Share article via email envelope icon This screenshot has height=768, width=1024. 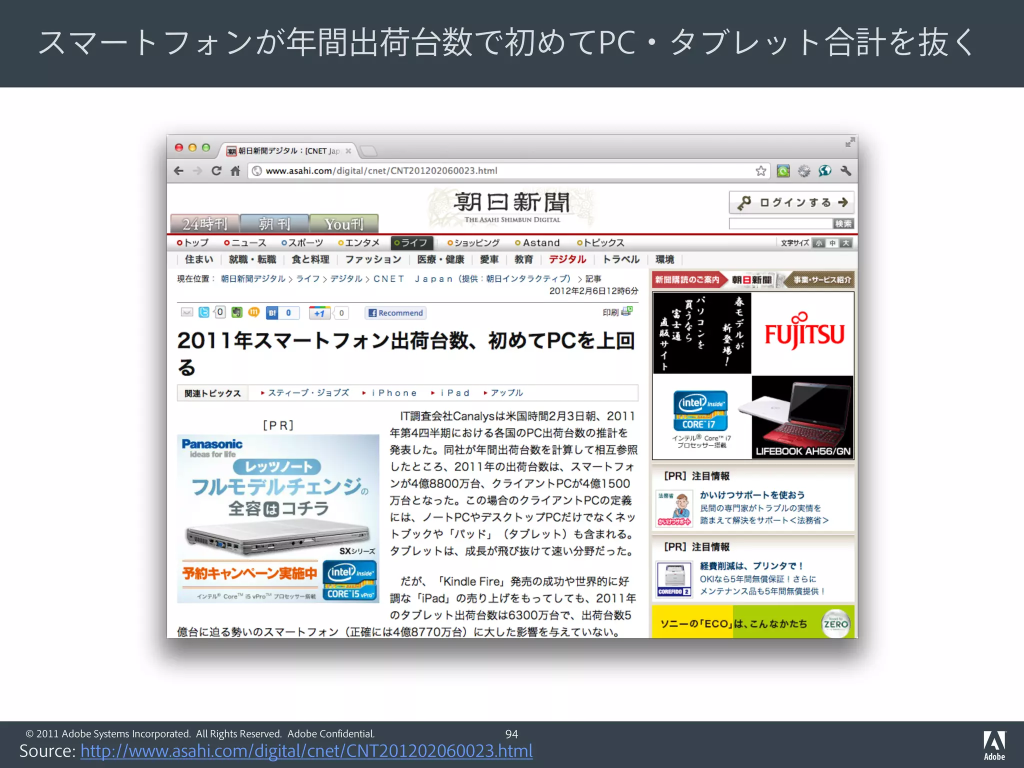186,312
